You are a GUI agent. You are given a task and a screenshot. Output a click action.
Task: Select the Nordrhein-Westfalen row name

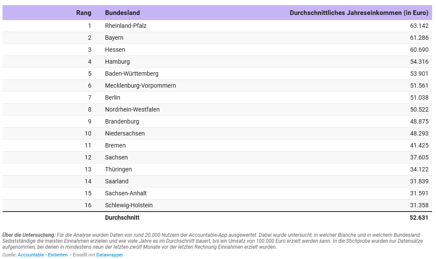click(132, 109)
